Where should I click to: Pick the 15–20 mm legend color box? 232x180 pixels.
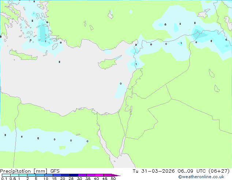coord(57,175)
